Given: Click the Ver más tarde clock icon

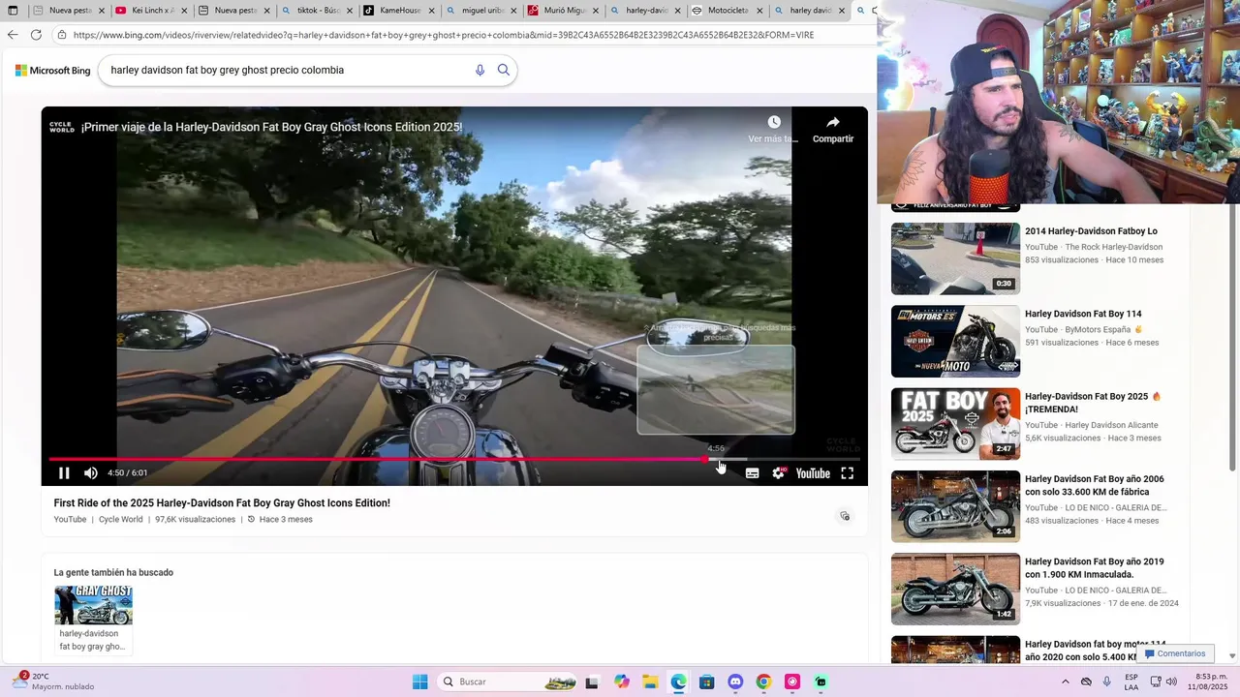Looking at the screenshot, I should (x=774, y=122).
